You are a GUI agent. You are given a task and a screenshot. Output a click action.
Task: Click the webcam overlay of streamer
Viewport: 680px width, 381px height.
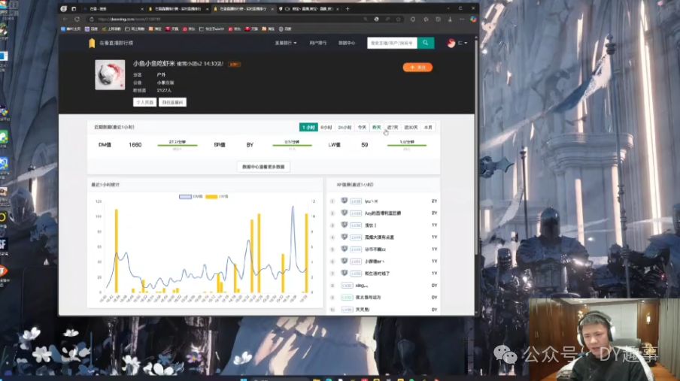click(x=604, y=340)
